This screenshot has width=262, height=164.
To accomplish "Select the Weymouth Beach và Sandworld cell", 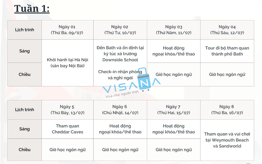I will coord(227,140).
